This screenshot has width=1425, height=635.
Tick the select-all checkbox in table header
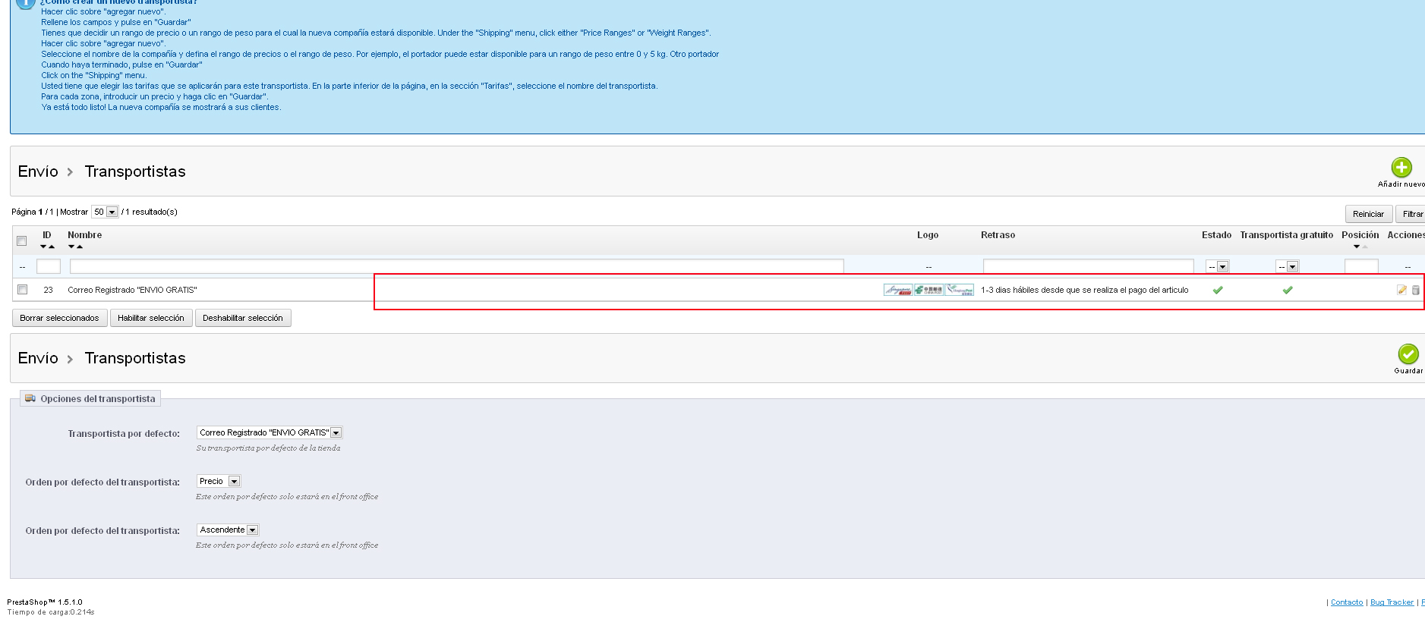click(22, 241)
